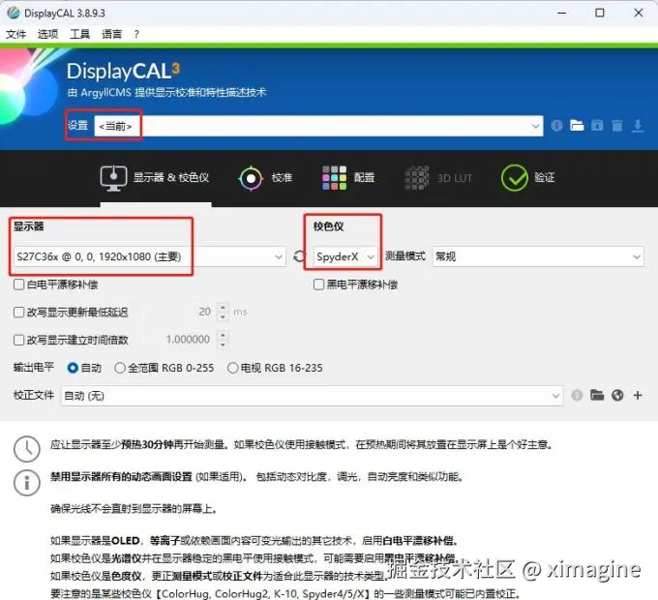Browse for correction file folder icon

point(597,395)
